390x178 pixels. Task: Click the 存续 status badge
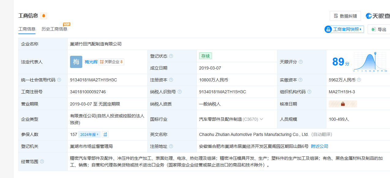coord(206,56)
